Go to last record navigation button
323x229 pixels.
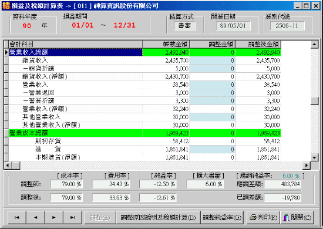pos(72,217)
